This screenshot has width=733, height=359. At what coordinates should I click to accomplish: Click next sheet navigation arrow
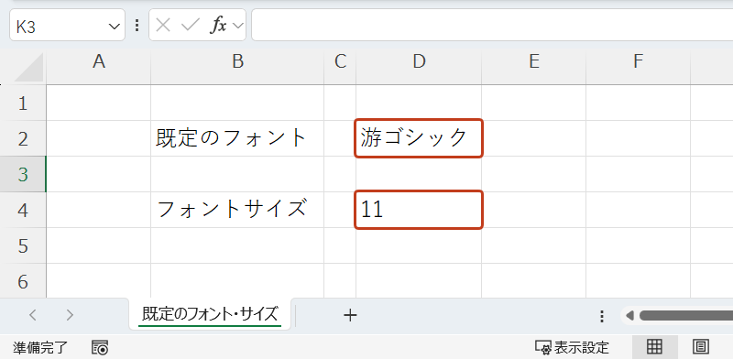click(70, 316)
